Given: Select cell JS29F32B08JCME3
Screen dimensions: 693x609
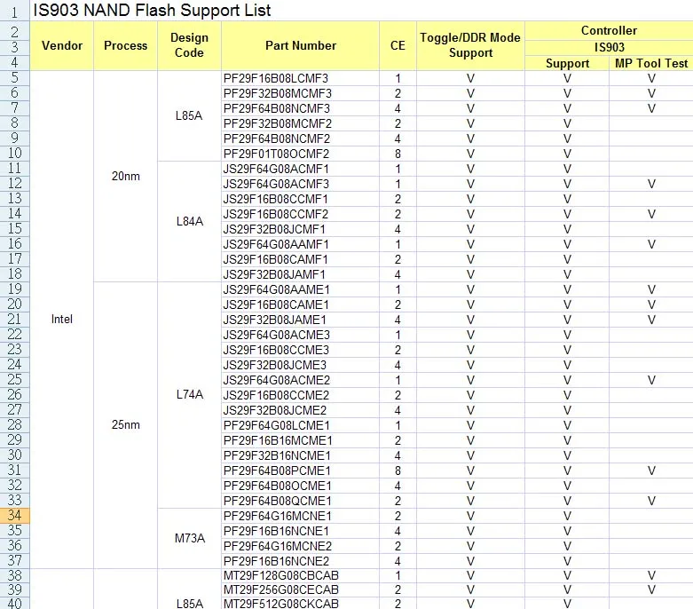Looking at the screenshot, I should [300, 365].
